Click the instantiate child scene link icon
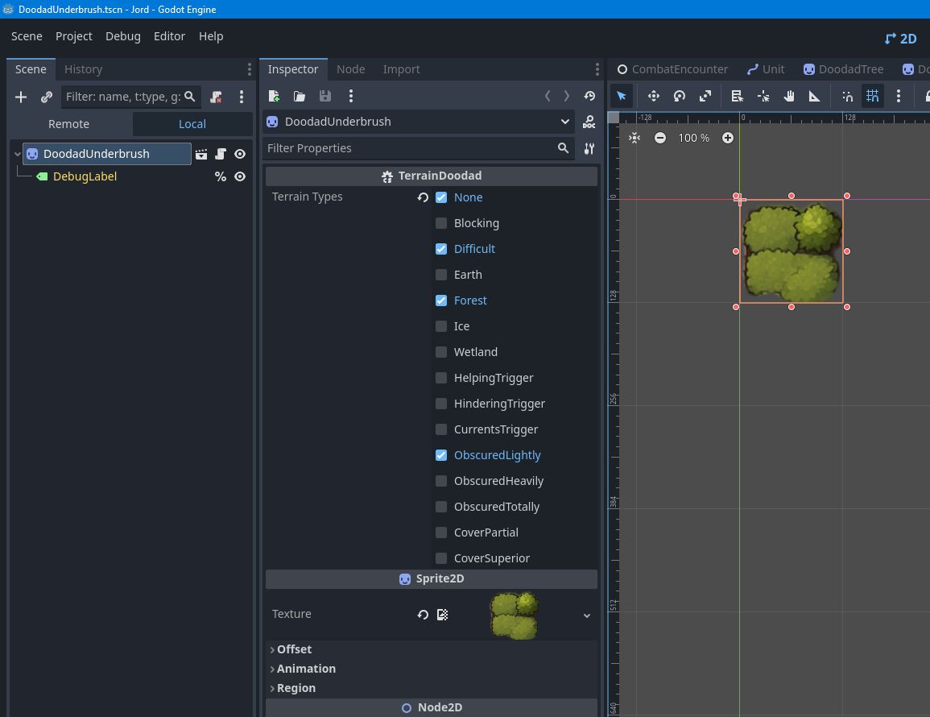The height and width of the screenshot is (717, 930). 46,97
